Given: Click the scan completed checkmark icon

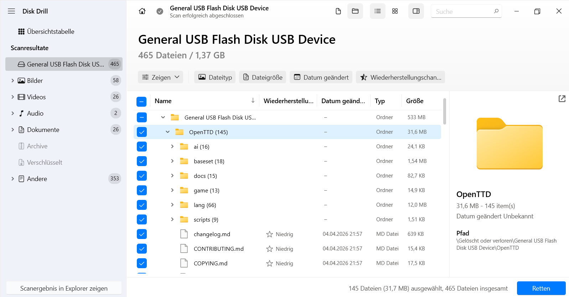Looking at the screenshot, I should (x=160, y=11).
